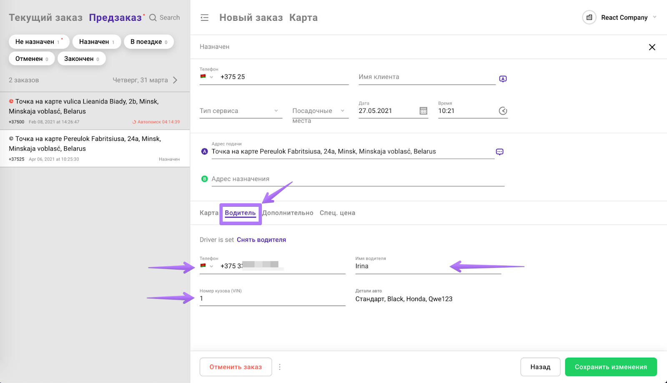
Task: Click the React Company building icon
Action: [589, 18]
